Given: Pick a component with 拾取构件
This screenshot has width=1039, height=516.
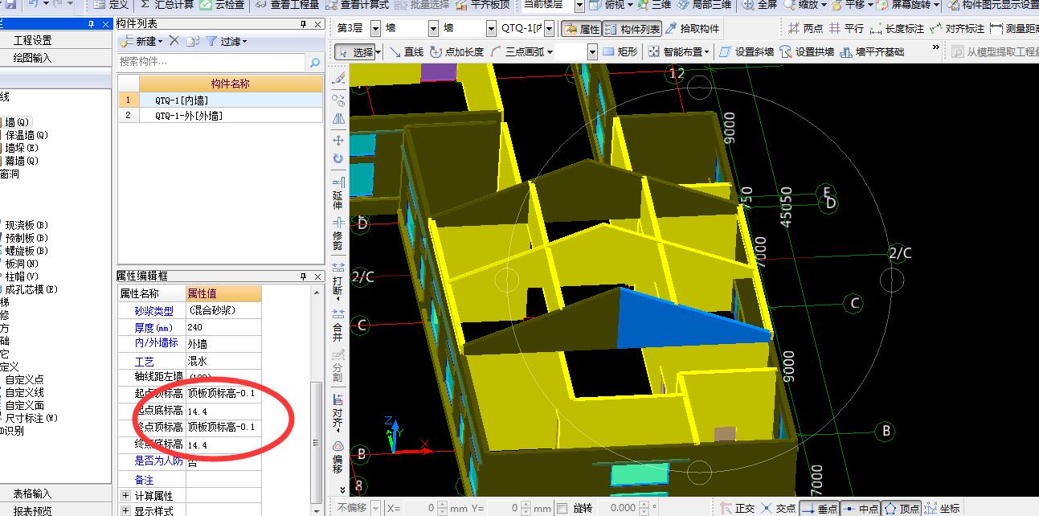Looking at the screenshot, I should [691, 29].
